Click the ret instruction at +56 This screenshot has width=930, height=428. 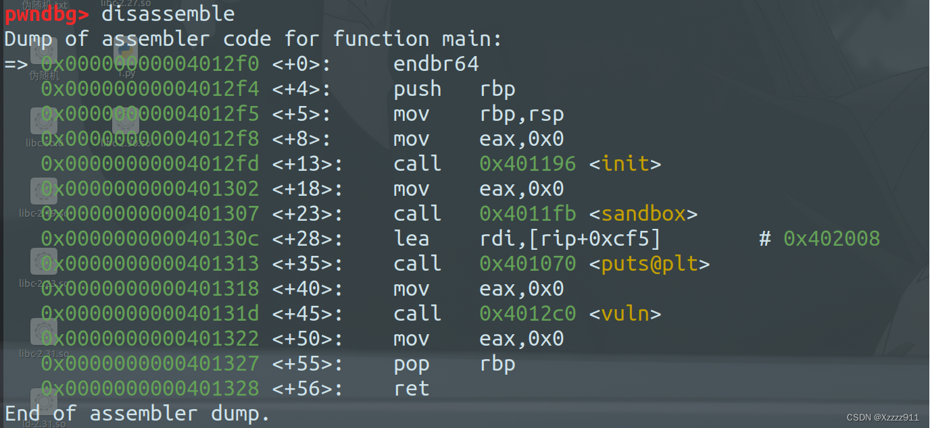(411, 389)
